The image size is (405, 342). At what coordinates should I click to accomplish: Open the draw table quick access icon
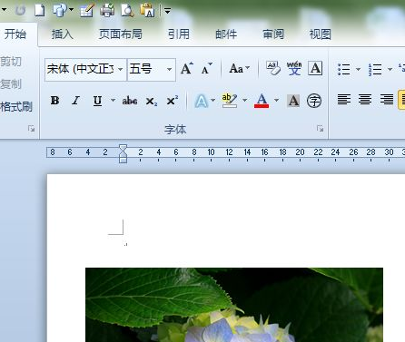[87, 10]
